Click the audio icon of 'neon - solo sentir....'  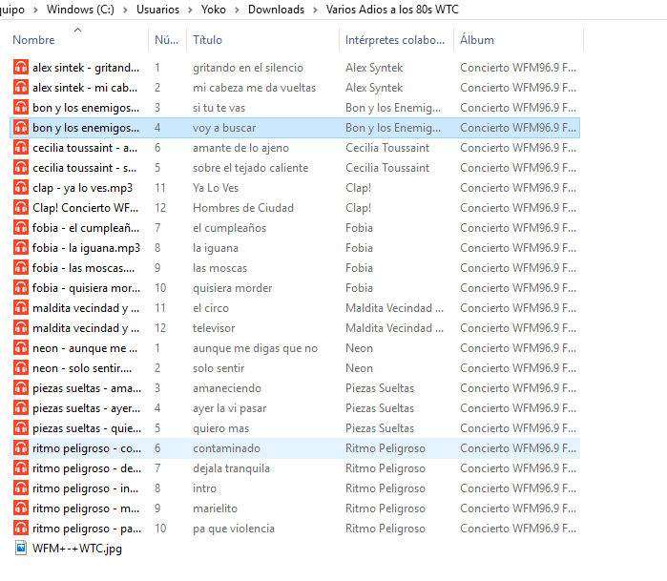pyautogui.click(x=21, y=368)
